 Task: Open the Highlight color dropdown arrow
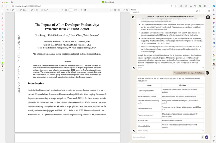pyautogui.click(x=16, y=10)
